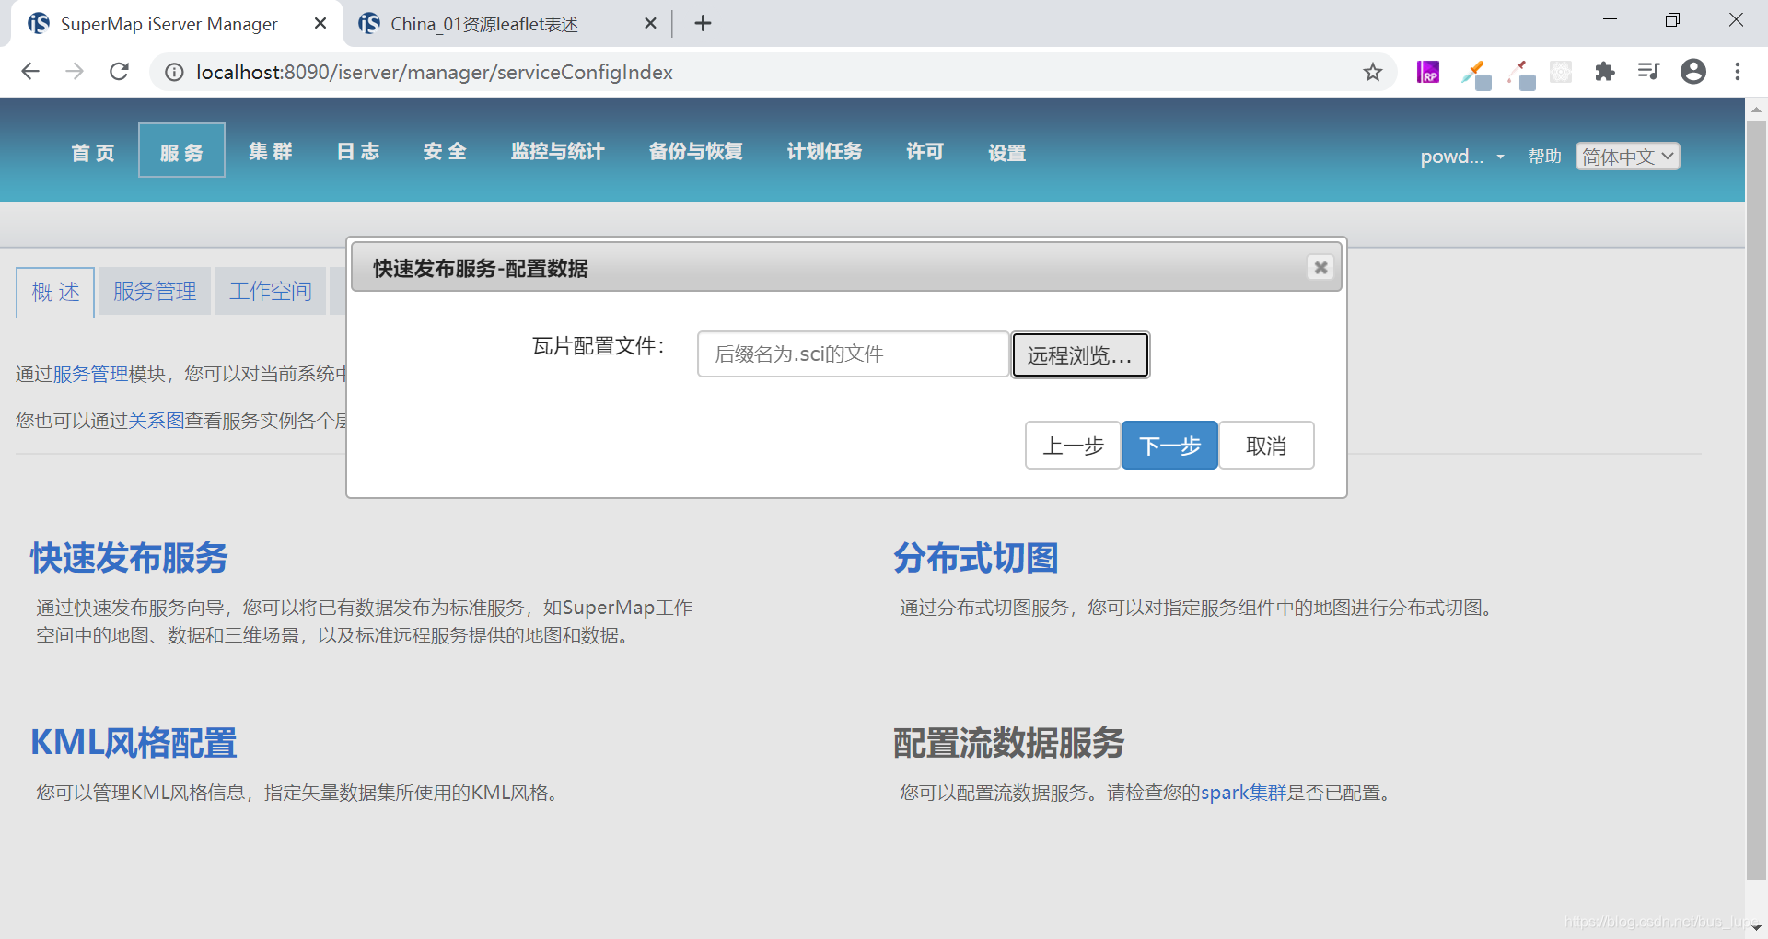
Task: Open the 快速发布服务 heading link
Action: coord(129,558)
